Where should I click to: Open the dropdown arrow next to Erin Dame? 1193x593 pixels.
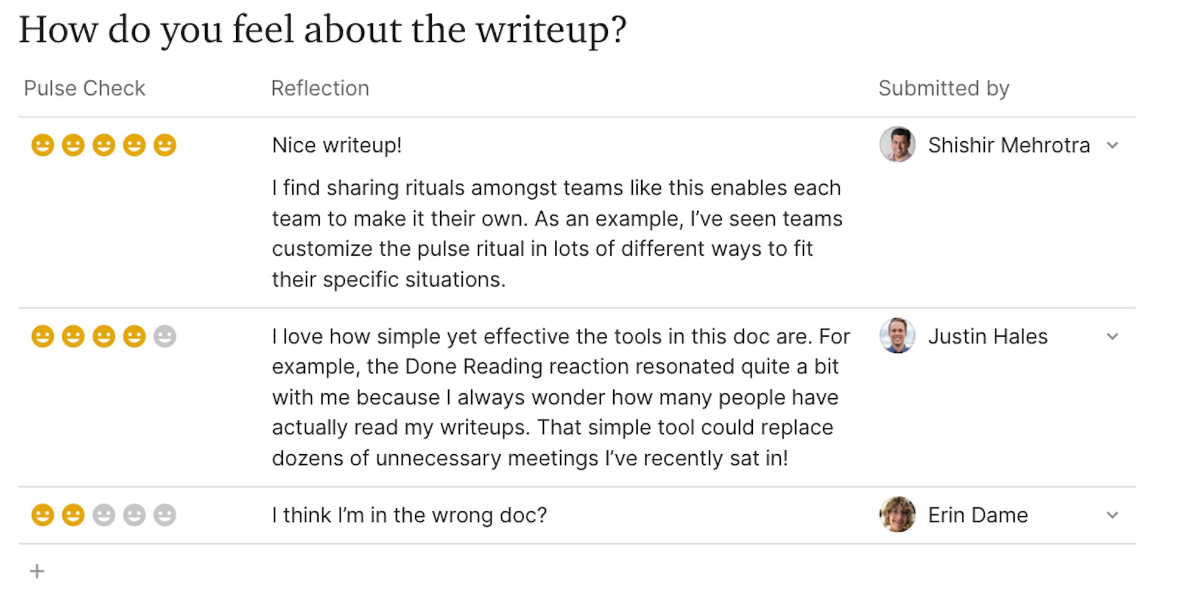point(1112,515)
